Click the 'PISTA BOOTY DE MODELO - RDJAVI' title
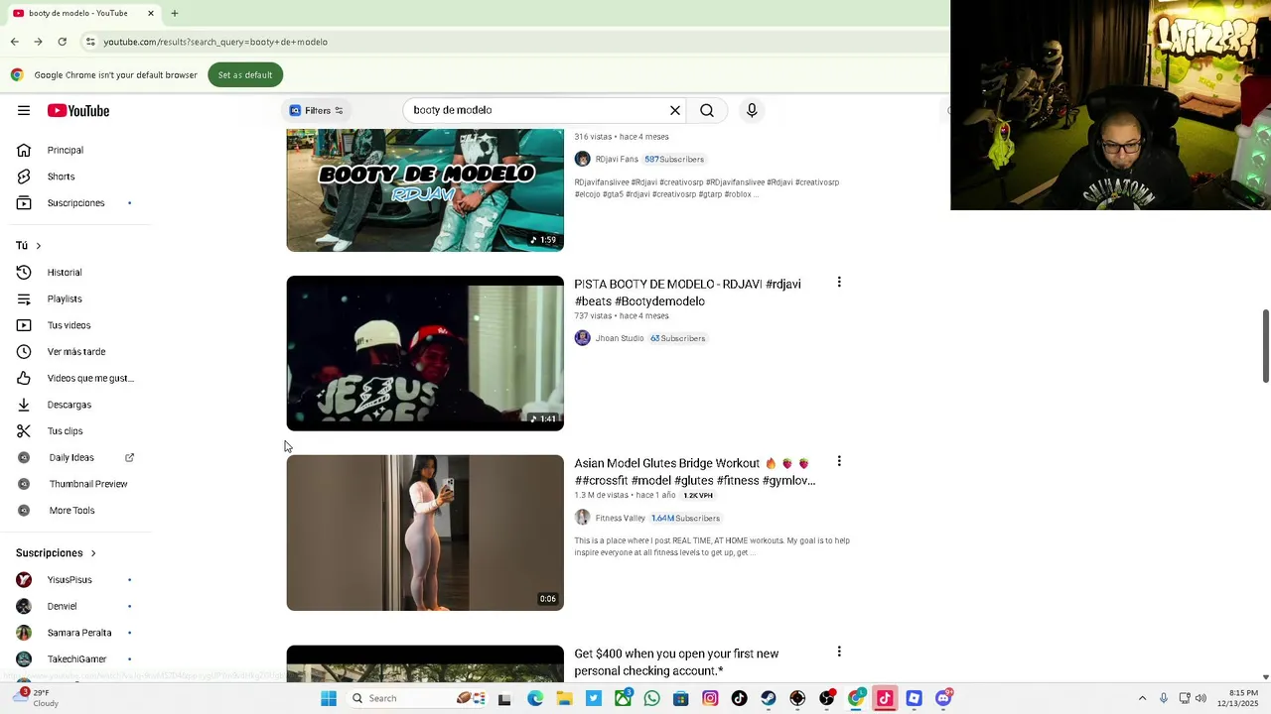 pyautogui.click(x=687, y=293)
